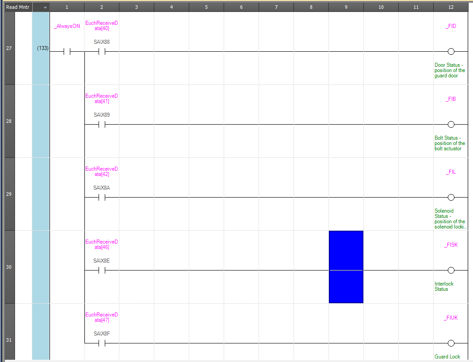Screen dimensions: 473x362
Task: Select row number 27 in the left margin
Action: (9, 49)
